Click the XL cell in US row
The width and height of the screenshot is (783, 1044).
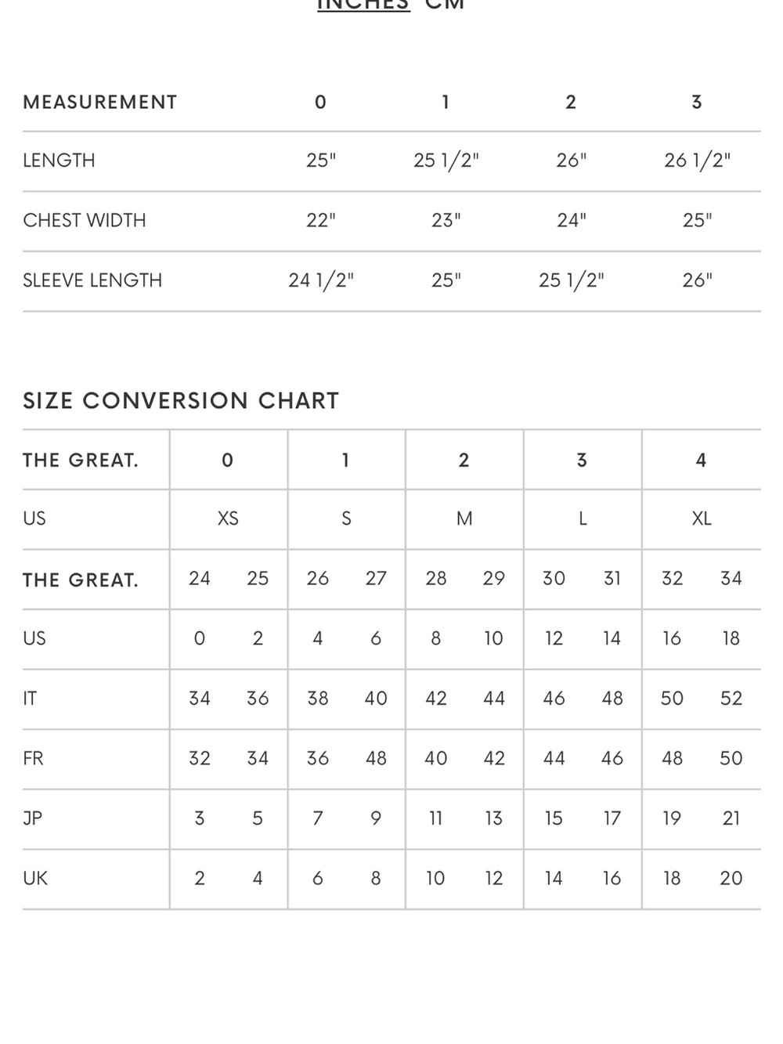pos(702,518)
